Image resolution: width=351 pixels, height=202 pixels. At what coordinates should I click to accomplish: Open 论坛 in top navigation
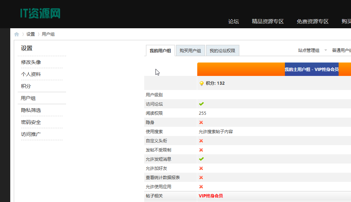click(x=234, y=22)
